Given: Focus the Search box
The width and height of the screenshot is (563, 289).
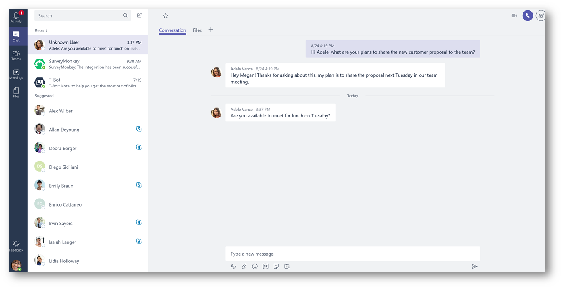Looking at the screenshot, I should point(83,16).
